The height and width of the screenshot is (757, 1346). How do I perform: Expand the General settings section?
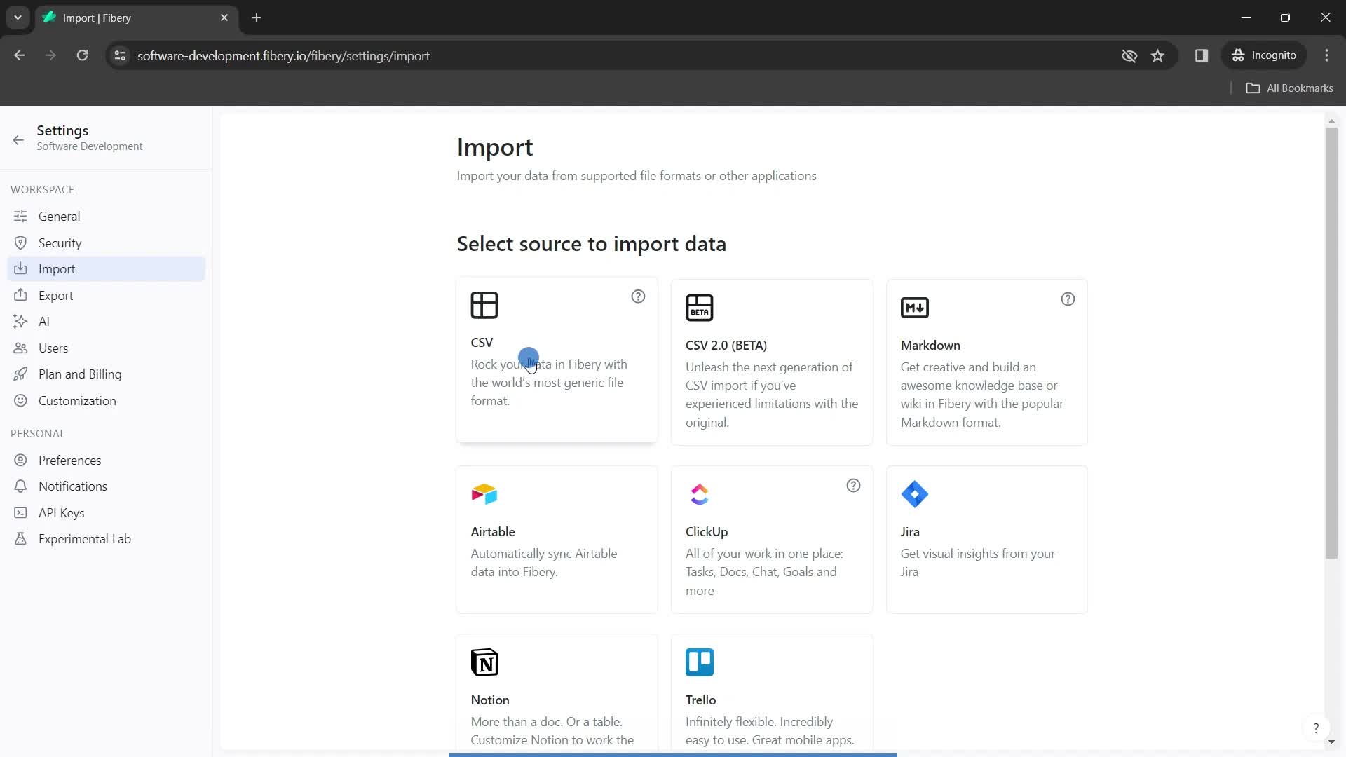(59, 215)
